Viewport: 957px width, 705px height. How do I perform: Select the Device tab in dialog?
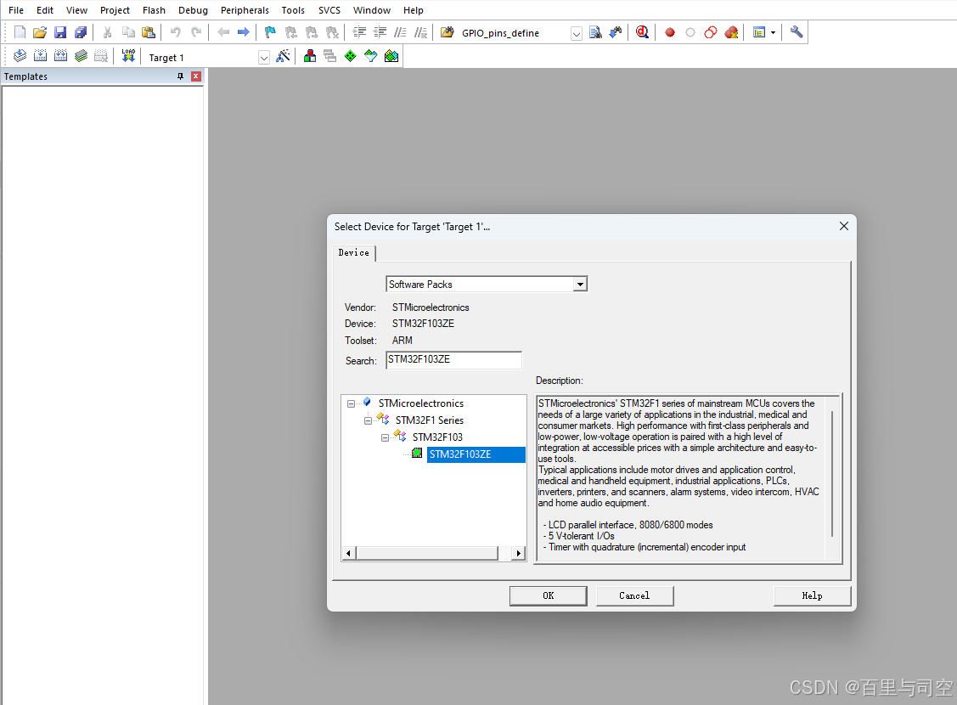(354, 253)
